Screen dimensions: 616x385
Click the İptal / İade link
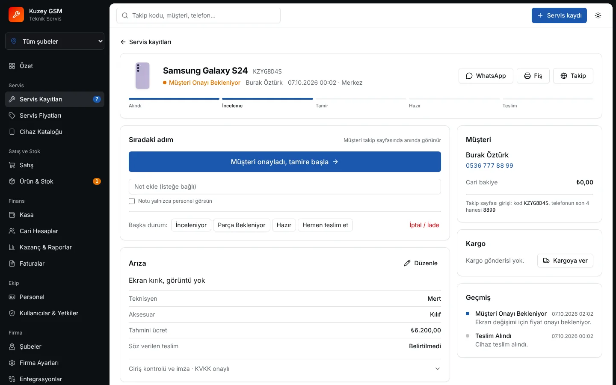pyautogui.click(x=424, y=225)
